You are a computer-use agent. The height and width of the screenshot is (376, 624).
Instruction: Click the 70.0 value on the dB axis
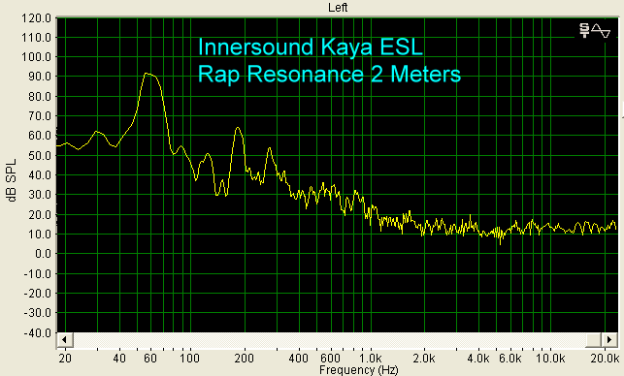40,116
